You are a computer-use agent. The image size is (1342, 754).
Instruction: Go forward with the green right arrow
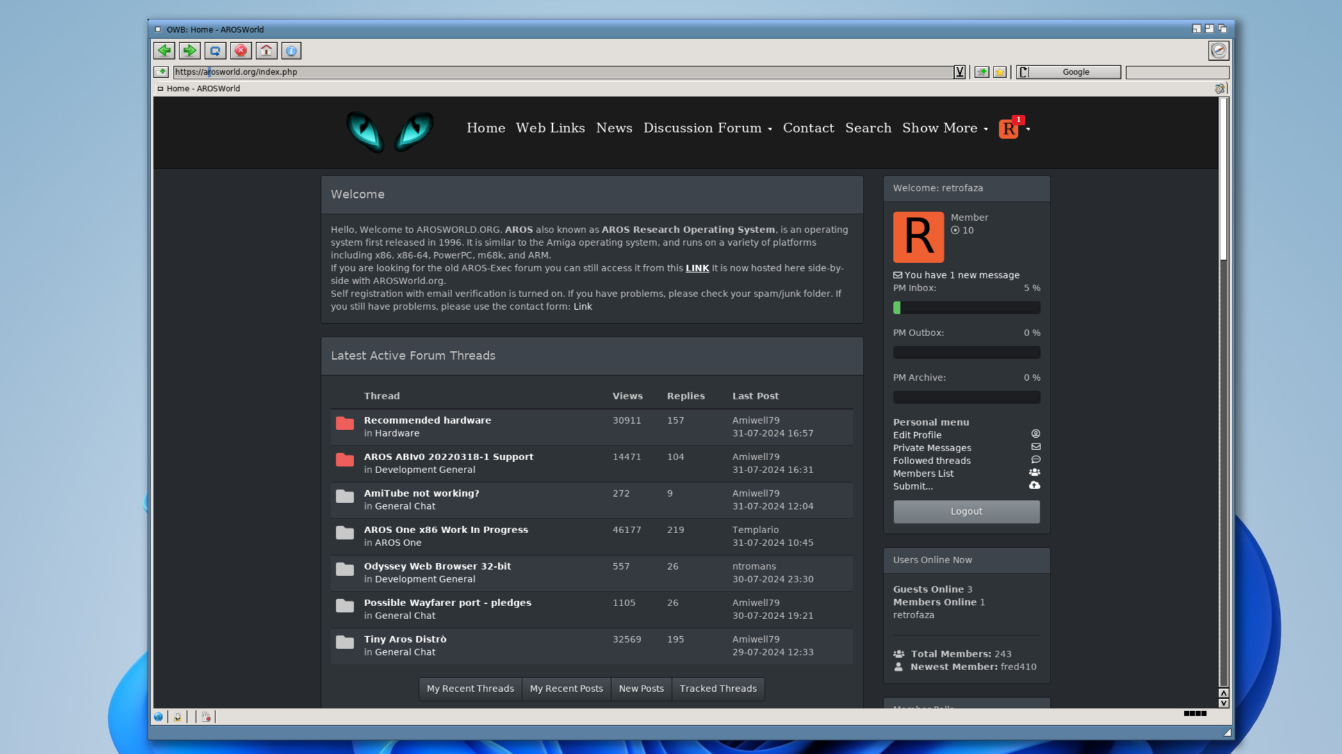(x=190, y=51)
